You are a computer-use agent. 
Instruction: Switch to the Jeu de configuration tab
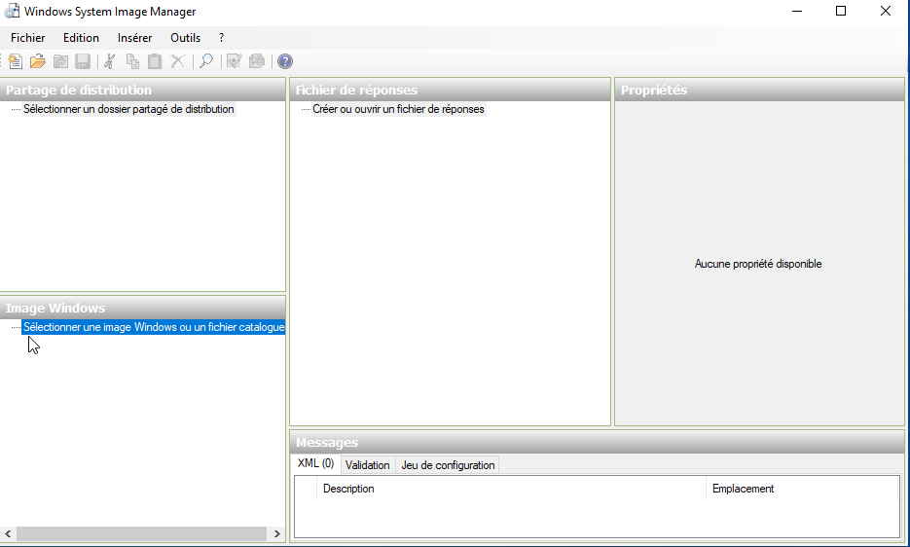point(448,465)
